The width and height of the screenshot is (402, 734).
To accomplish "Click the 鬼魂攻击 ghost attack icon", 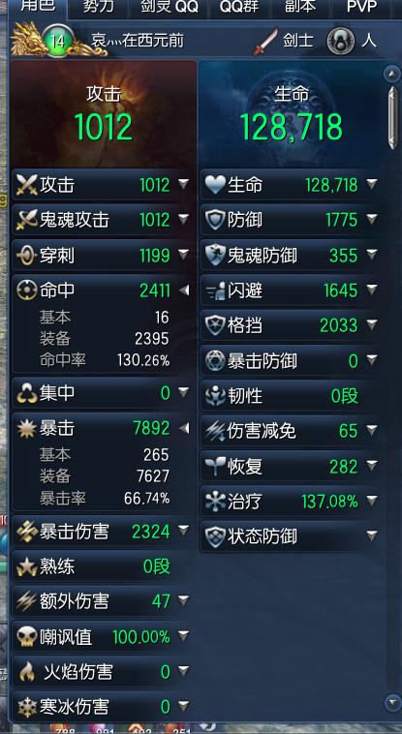I will 26,220.
